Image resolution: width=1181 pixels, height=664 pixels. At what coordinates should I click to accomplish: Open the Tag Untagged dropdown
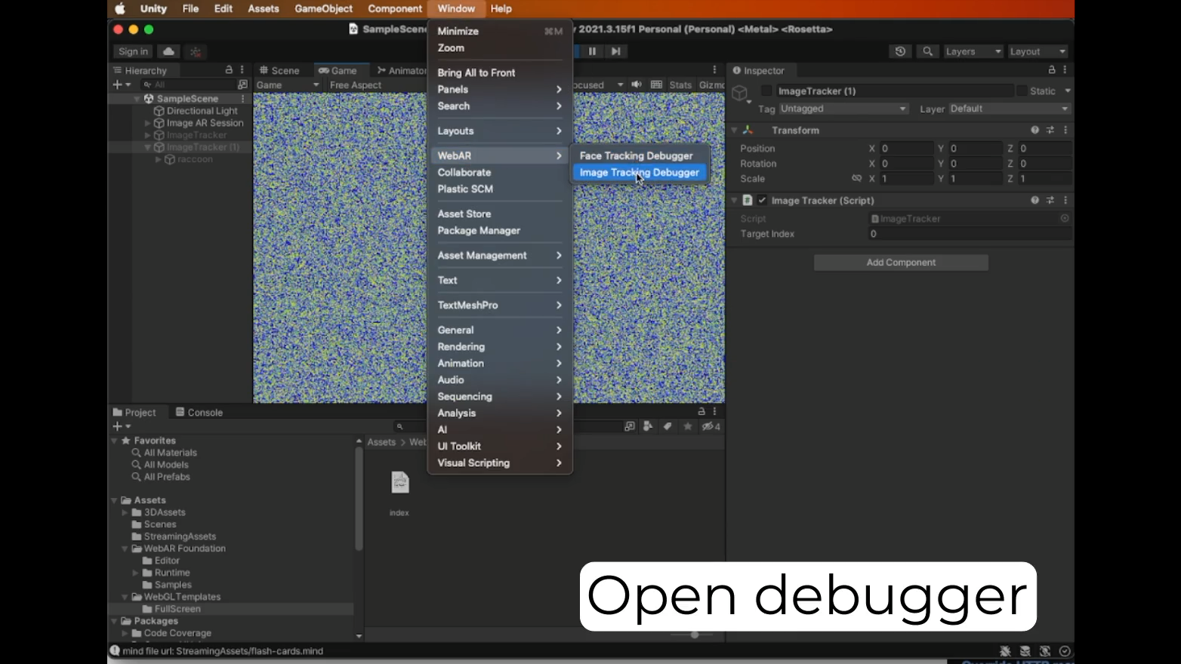pos(843,109)
